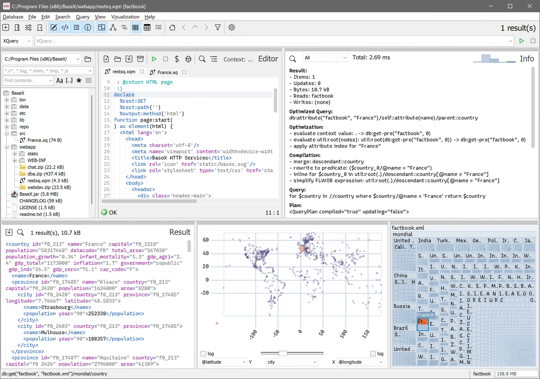Viewport: 540px width, 379px height.
Task: Open the Database menu
Action: tap(13, 17)
